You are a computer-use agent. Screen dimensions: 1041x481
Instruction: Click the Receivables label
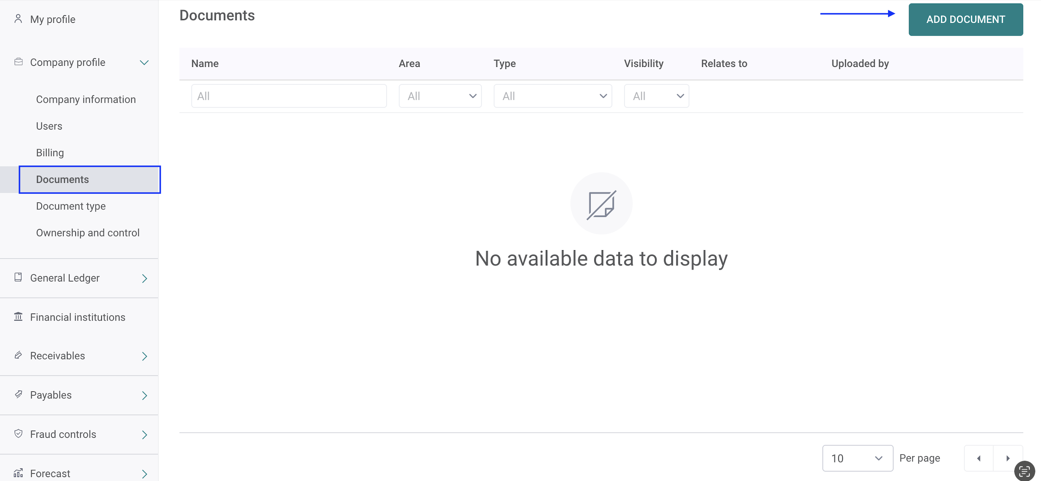tap(58, 356)
